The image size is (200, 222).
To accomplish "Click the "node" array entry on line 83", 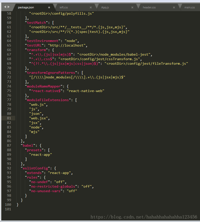I will [x=35, y=127].
